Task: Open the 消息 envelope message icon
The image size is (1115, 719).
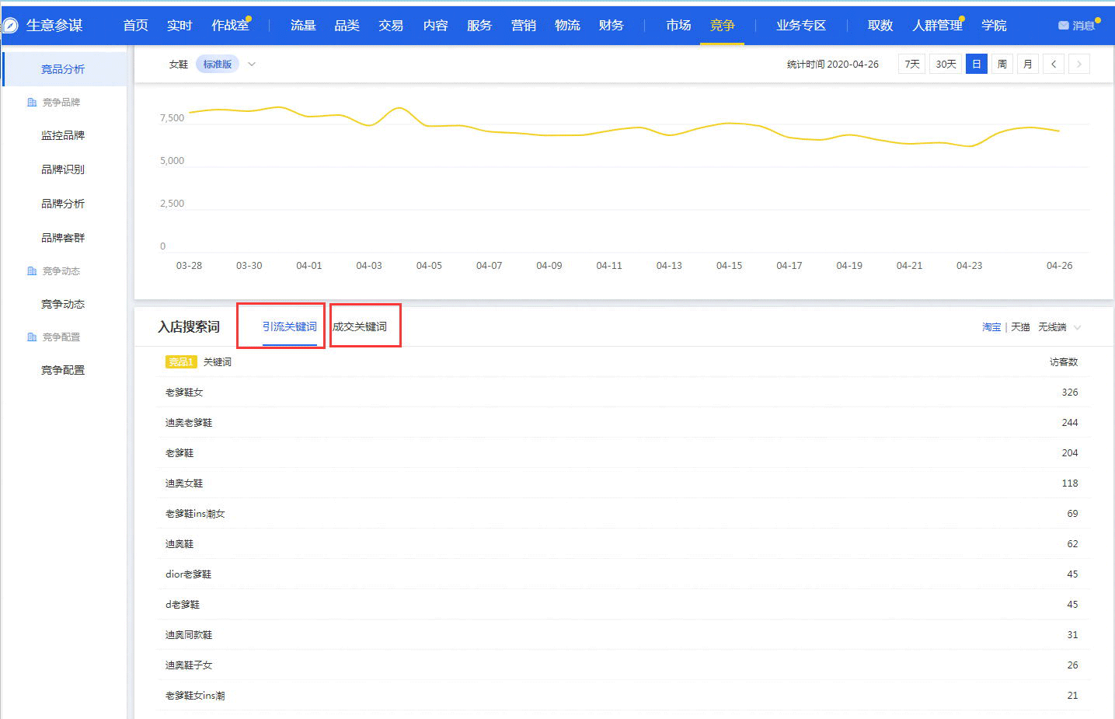Action: 1063,26
